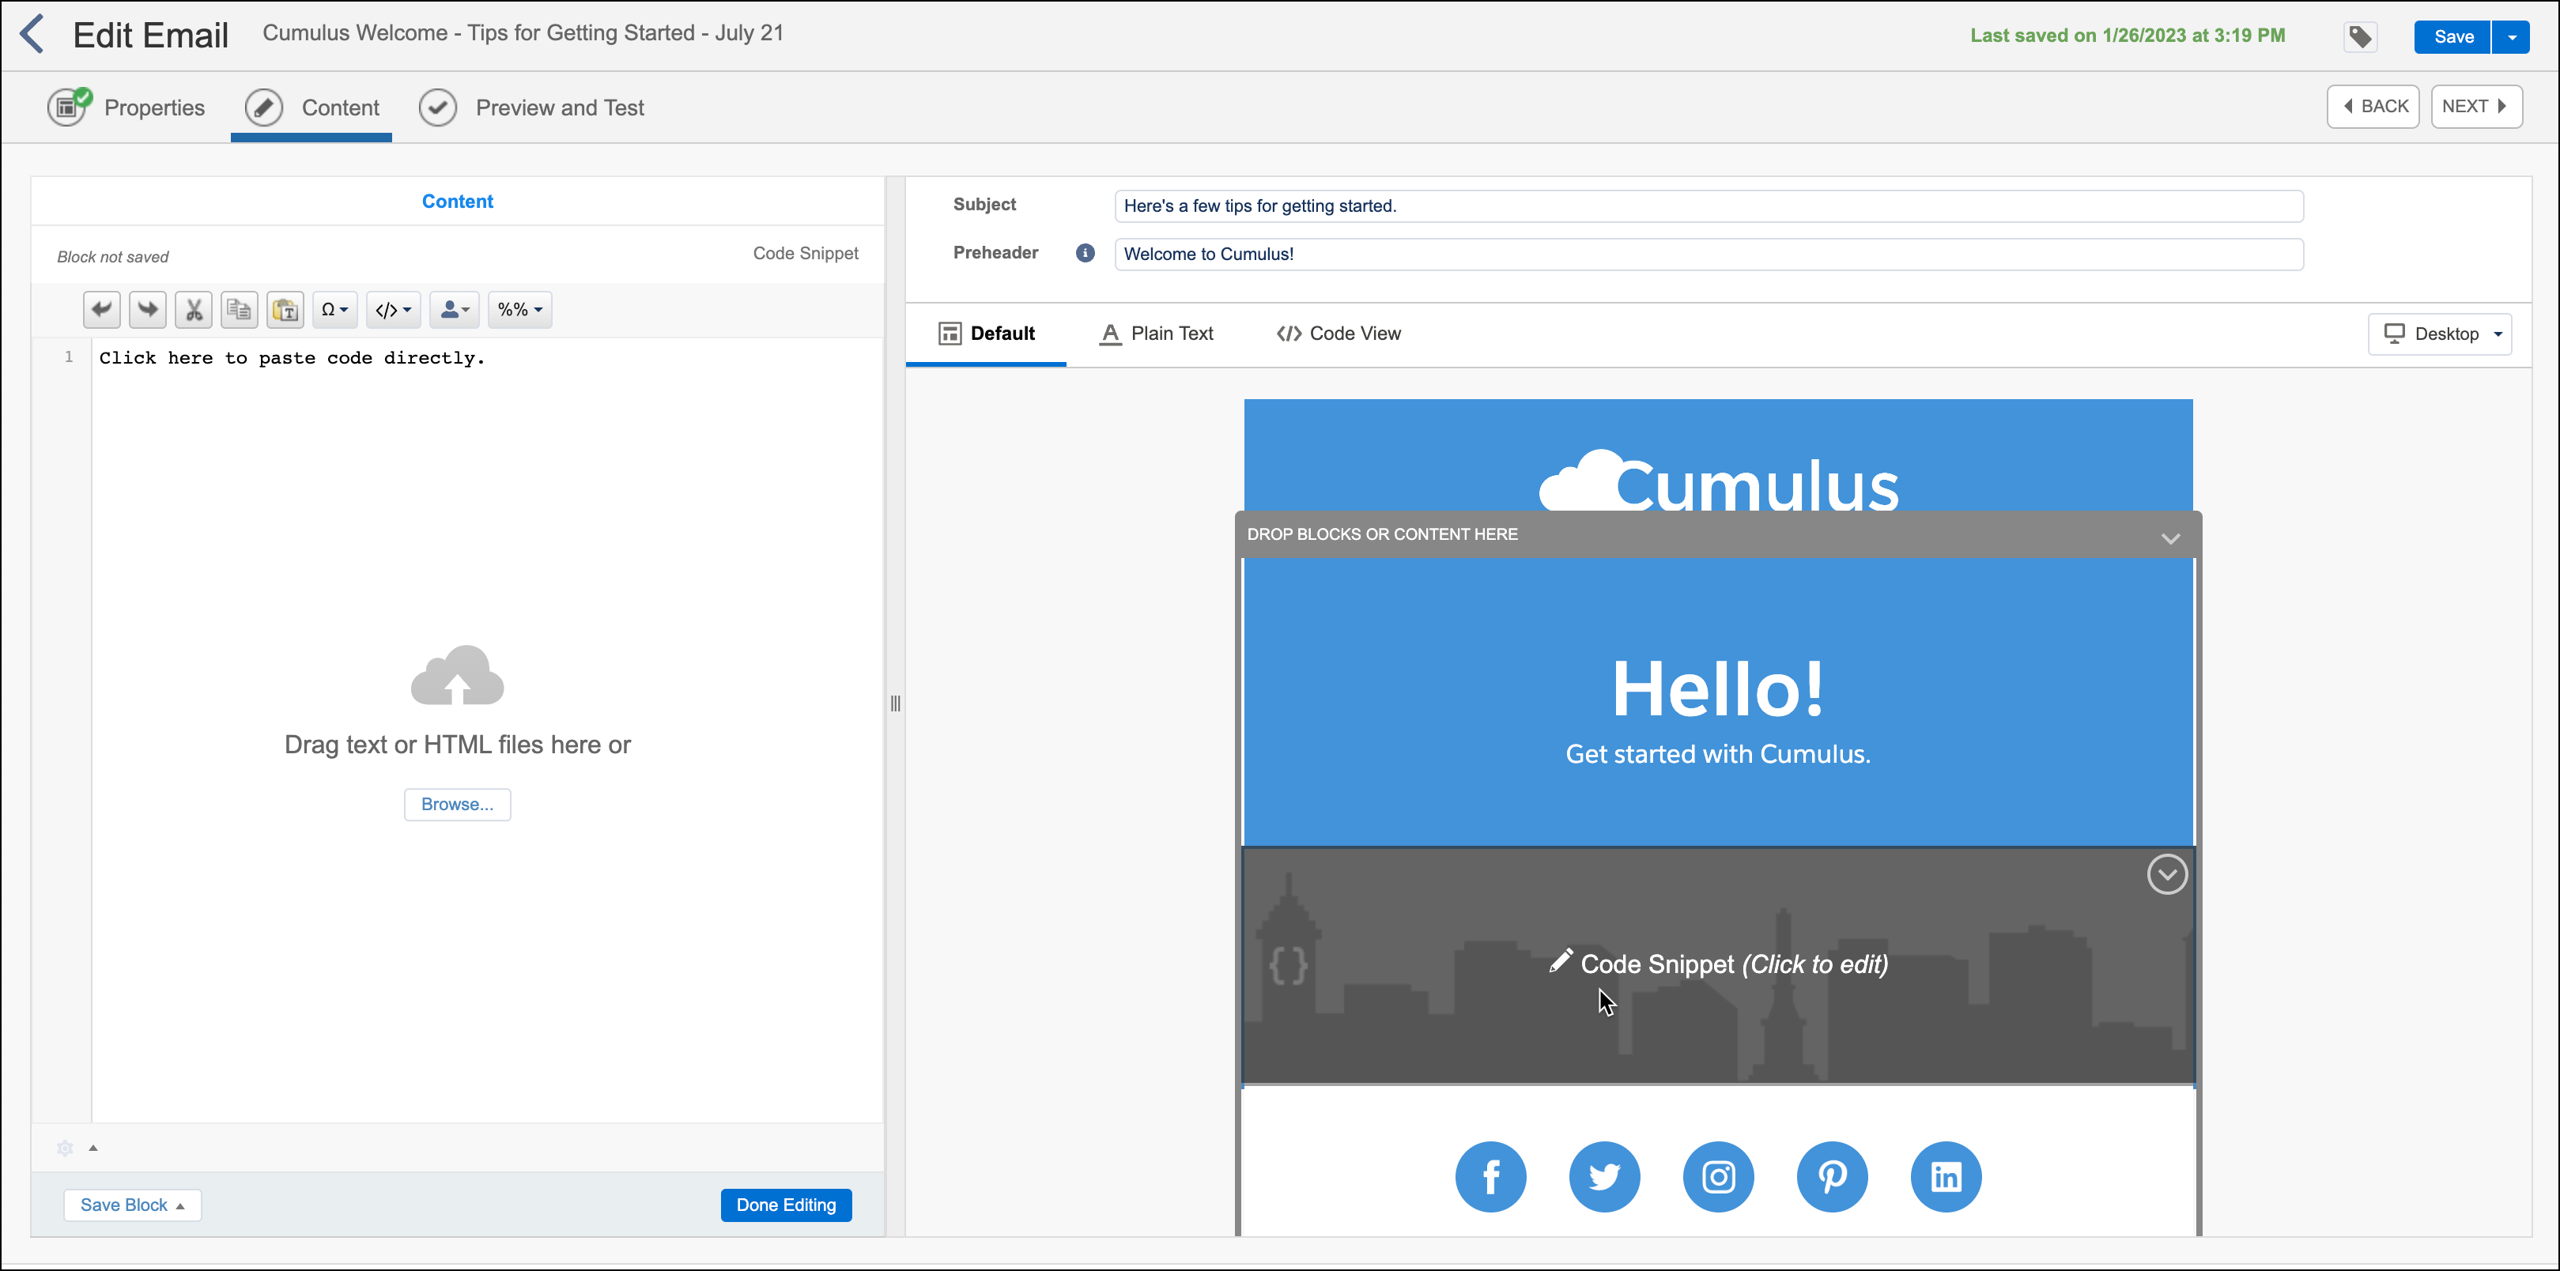Collapse the Drop Blocks or Content Here chevron
This screenshot has height=1271, width=2560.
coord(2170,537)
